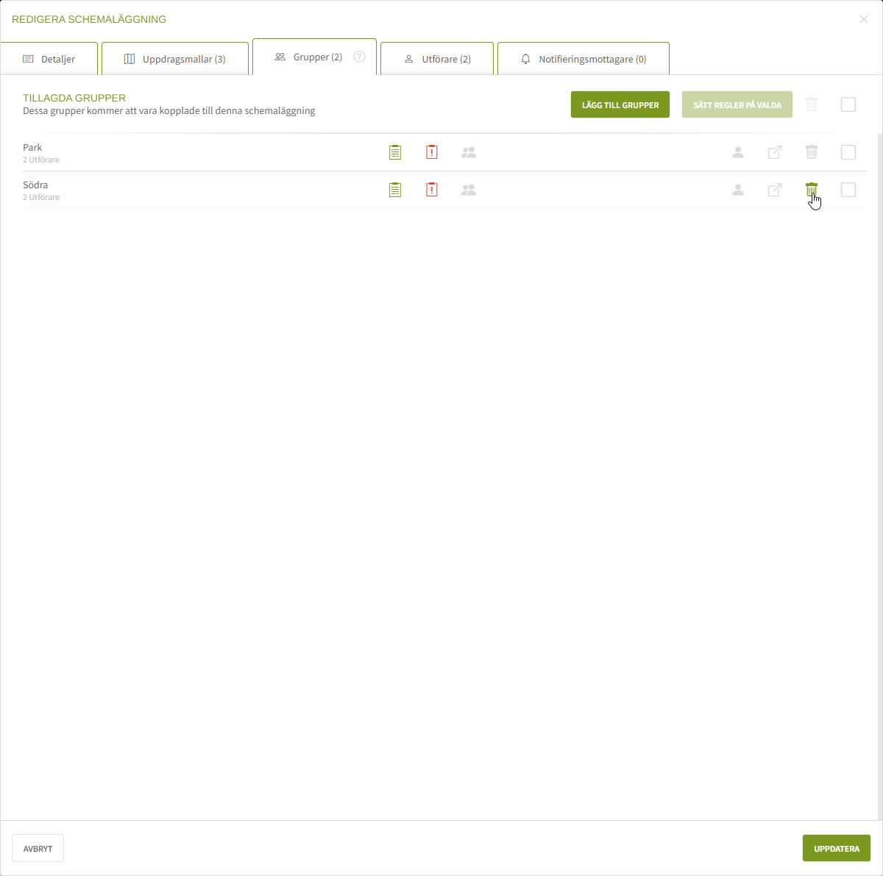The height and width of the screenshot is (876, 883).
Task: Open the Uppdragsmallar (3) tab
Action: pos(175,59)
